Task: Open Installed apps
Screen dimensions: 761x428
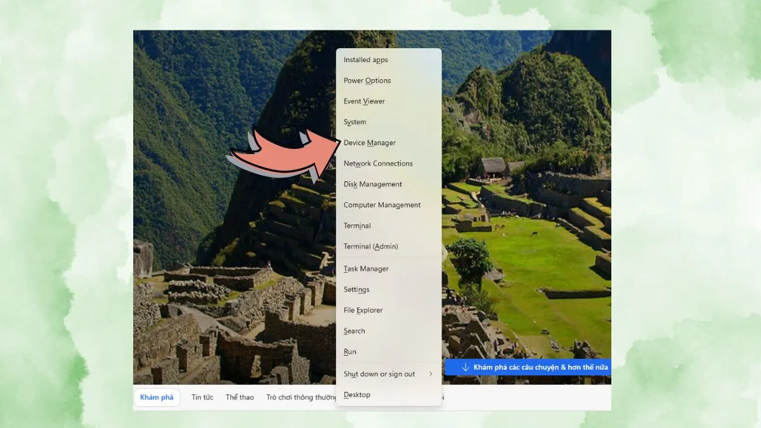Action: [366, 60]
